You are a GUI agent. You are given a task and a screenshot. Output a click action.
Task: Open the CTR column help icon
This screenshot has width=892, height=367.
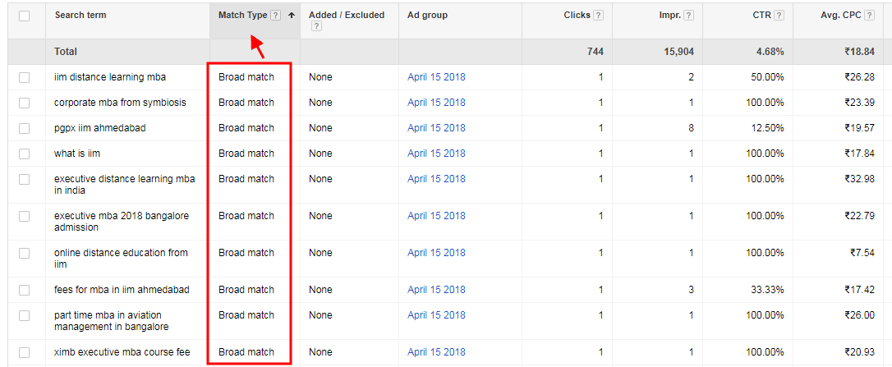click(x=778, y=16)
